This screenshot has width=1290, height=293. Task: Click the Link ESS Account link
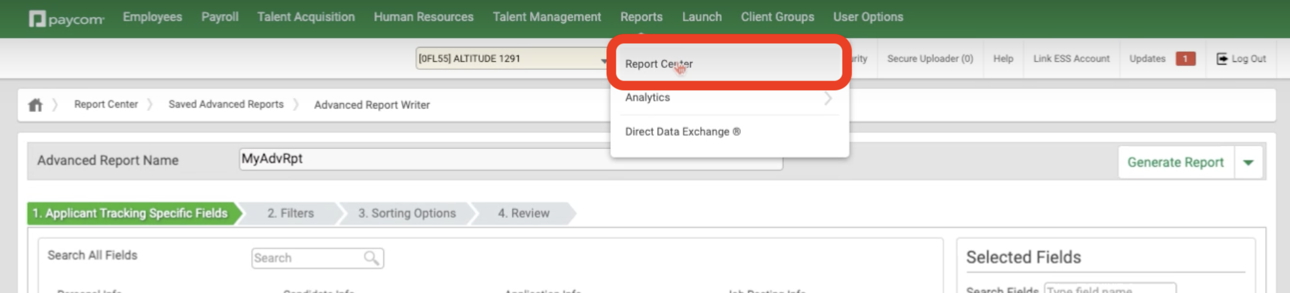[x=1071, y=58]
